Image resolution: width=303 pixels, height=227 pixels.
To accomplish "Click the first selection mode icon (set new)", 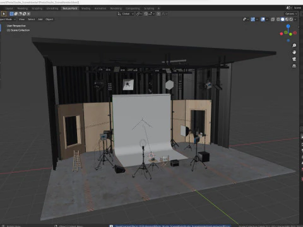I will point(11,14).
